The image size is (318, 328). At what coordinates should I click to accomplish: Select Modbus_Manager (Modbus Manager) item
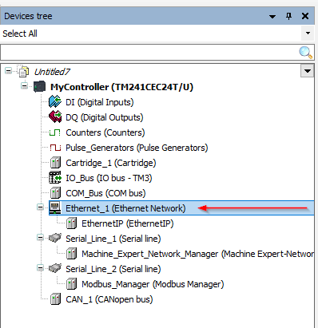(153, 284)
